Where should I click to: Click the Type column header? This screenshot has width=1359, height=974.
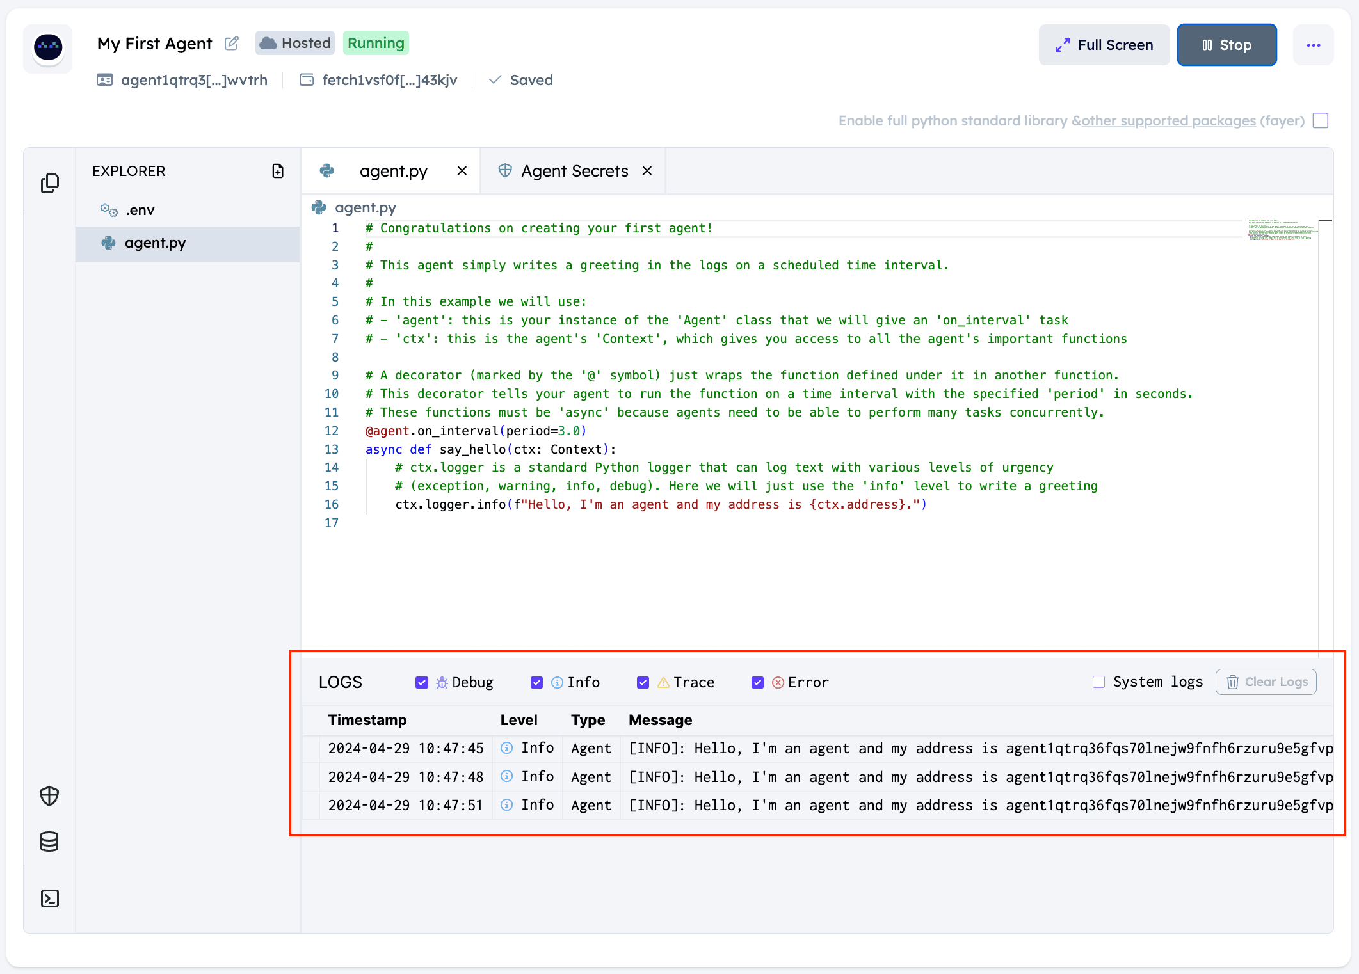588,720
